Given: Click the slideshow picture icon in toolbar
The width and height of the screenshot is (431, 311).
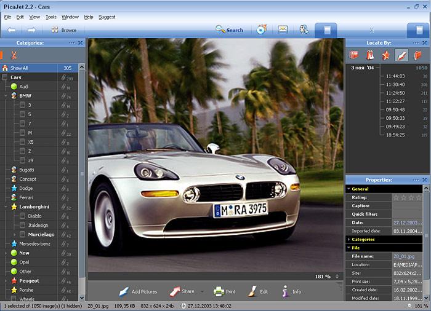Looking at the screenshot, I should (283, 29).
